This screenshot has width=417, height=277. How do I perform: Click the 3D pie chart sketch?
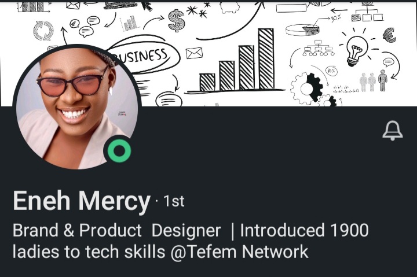point(302,30)
